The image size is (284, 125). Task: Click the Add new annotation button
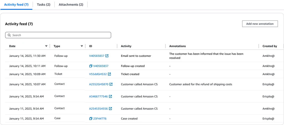(x=260, y=24)
